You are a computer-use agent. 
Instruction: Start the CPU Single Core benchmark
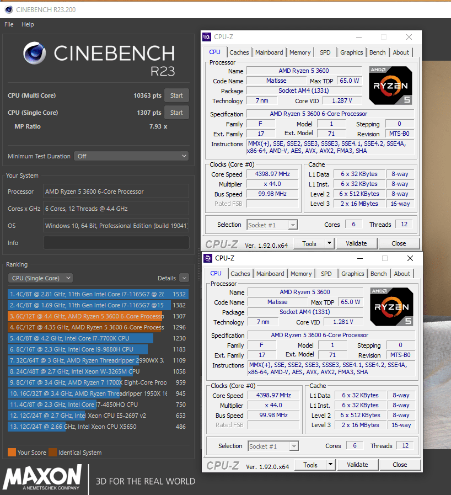tap(176, 113)
